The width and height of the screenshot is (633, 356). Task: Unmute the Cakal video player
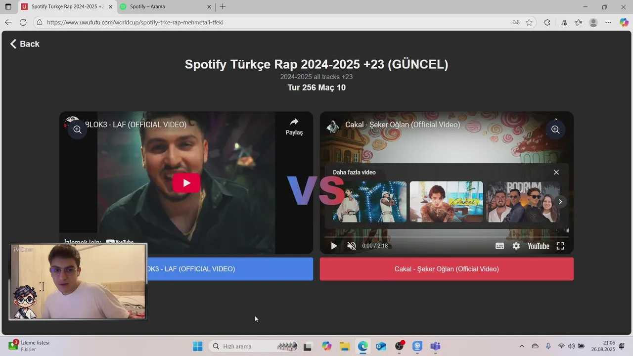pos(352,246)
